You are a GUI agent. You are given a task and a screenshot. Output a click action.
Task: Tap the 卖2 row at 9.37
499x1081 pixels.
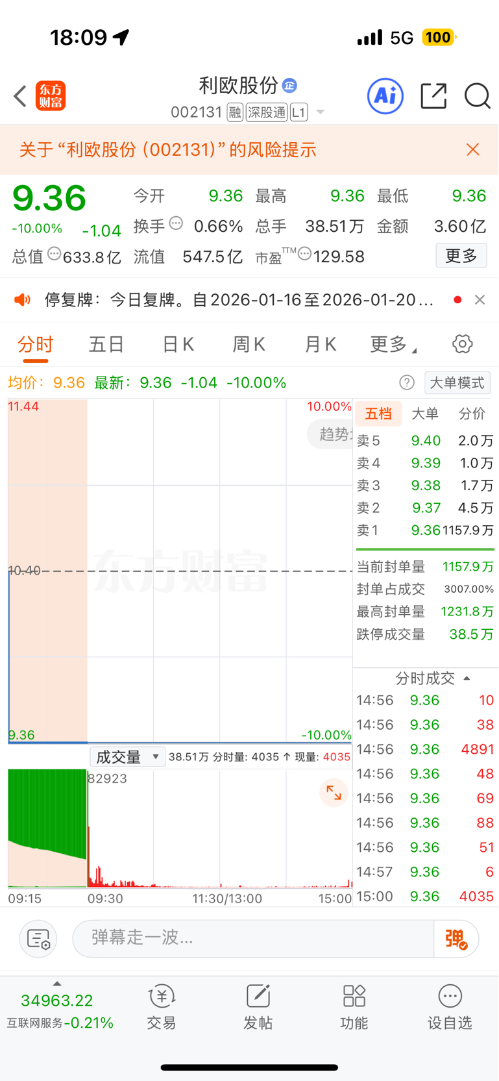[x=425, y=508]
